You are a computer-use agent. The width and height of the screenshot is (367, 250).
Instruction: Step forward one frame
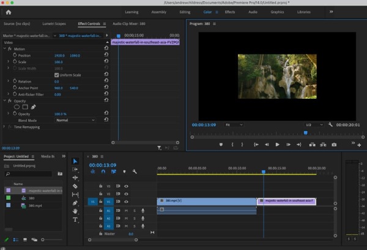coord(288,145)
